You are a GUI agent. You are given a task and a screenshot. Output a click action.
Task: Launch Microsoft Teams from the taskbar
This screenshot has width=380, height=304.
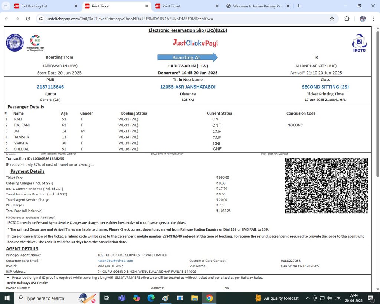coord(122,298)
